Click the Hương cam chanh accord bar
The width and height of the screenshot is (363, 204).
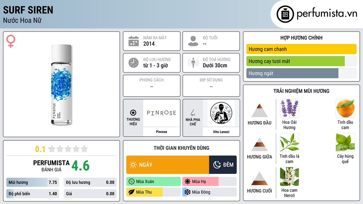click(301, 49)
